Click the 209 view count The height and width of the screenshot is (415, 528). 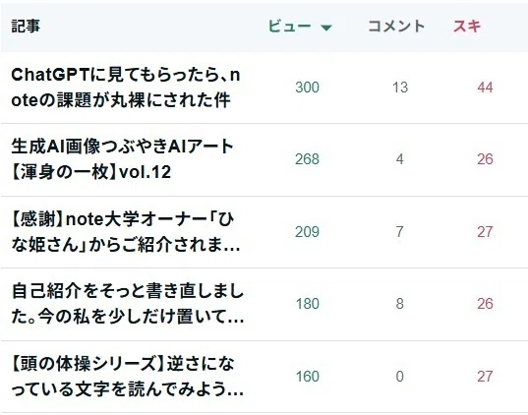307,232
